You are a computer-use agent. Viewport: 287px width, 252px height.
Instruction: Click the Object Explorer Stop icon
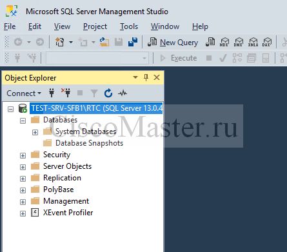[80, 93]
